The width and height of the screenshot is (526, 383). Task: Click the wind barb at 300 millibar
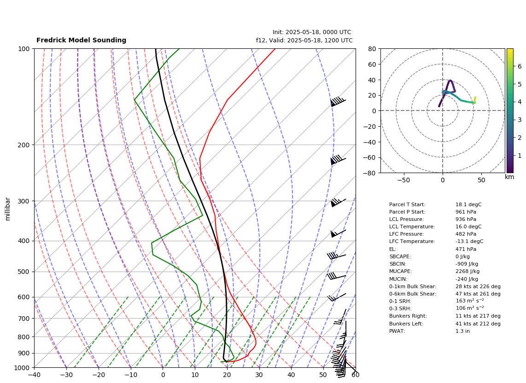click(338, 202)
